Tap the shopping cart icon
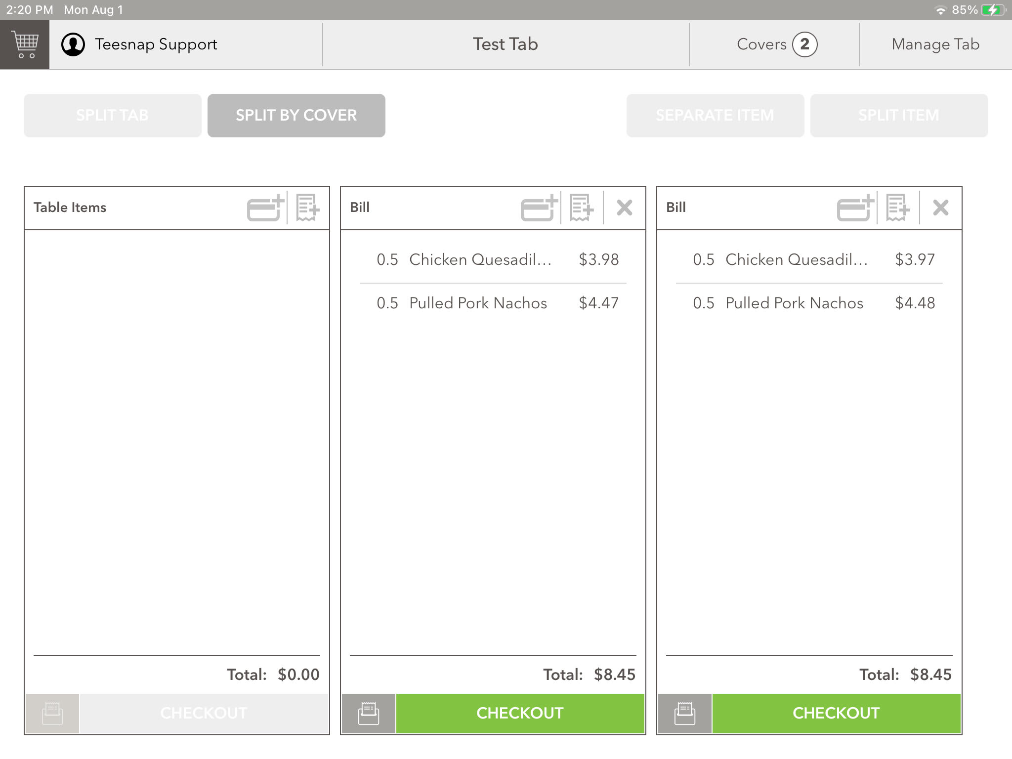The image size is (1012, 759). pos(25,44)
